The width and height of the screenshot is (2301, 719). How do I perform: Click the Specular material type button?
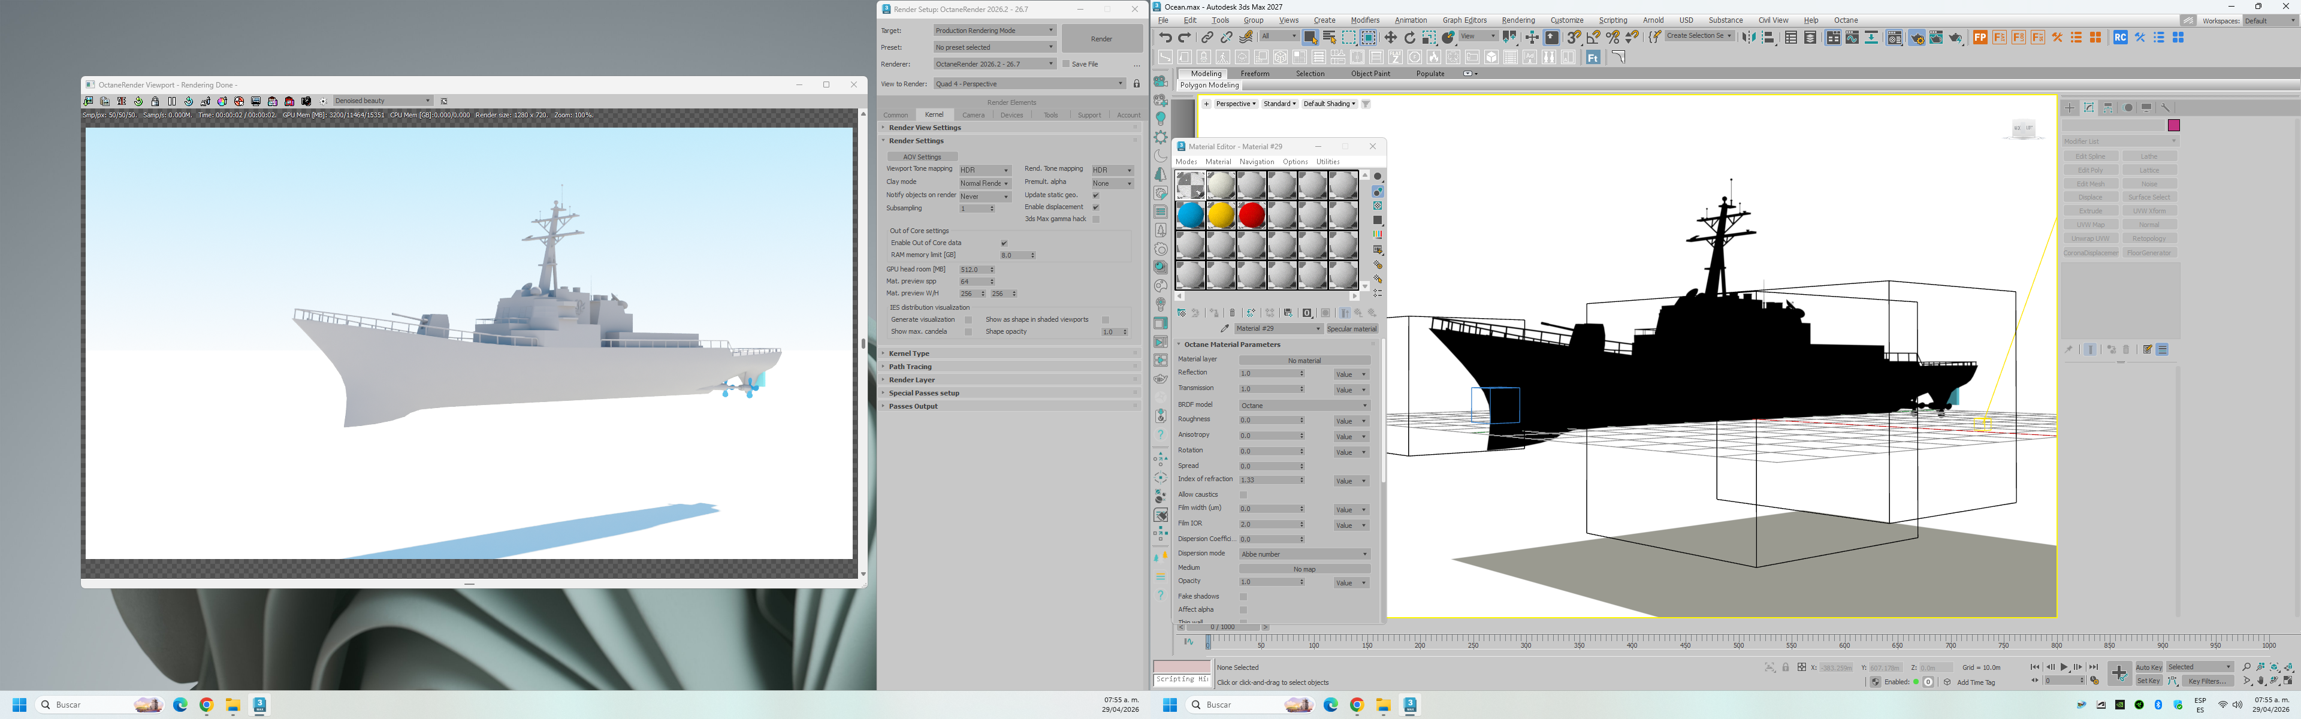(x=1352, y=329)
